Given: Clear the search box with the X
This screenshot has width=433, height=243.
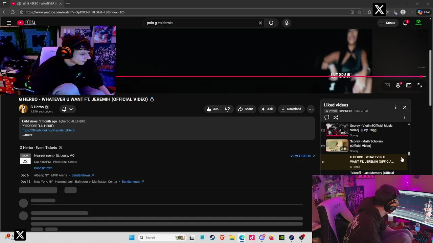Looking at the screenshot, I should [x=260, y=23].
